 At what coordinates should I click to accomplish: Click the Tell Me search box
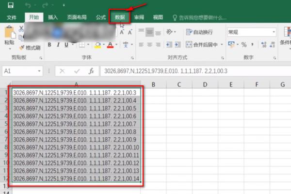point(200,18)
